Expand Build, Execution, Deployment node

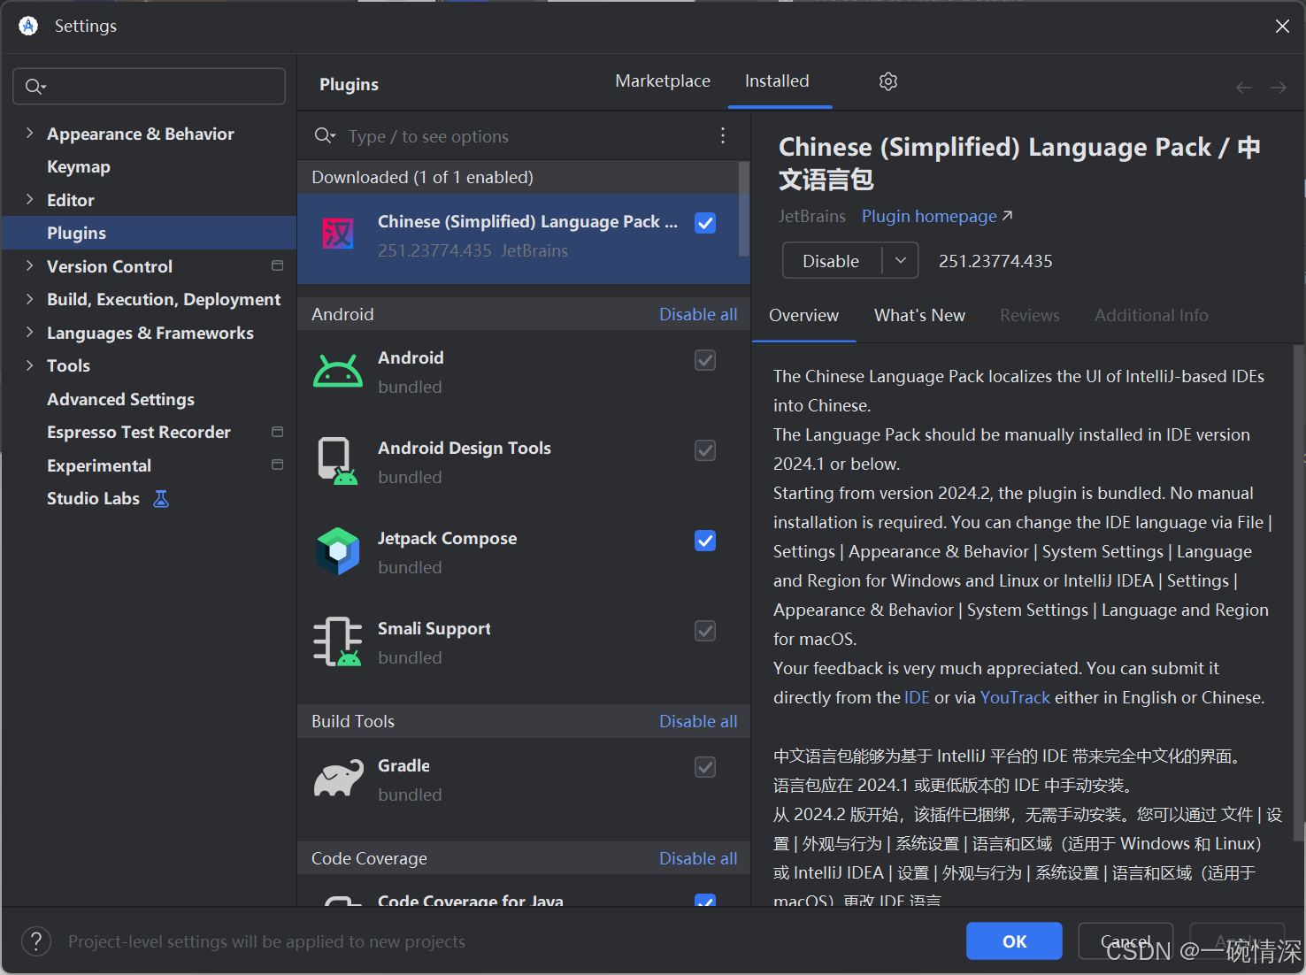point(29,299)
